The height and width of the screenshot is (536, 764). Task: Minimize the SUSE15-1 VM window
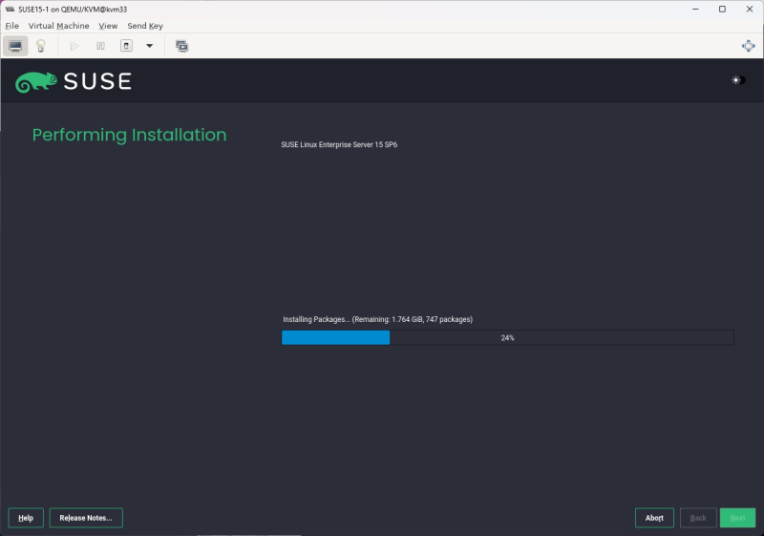pos(695,10)
